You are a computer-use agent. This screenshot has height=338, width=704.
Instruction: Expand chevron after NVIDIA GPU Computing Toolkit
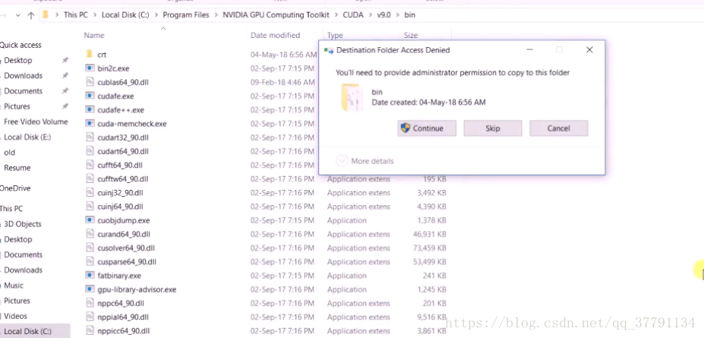click(336, 15)
